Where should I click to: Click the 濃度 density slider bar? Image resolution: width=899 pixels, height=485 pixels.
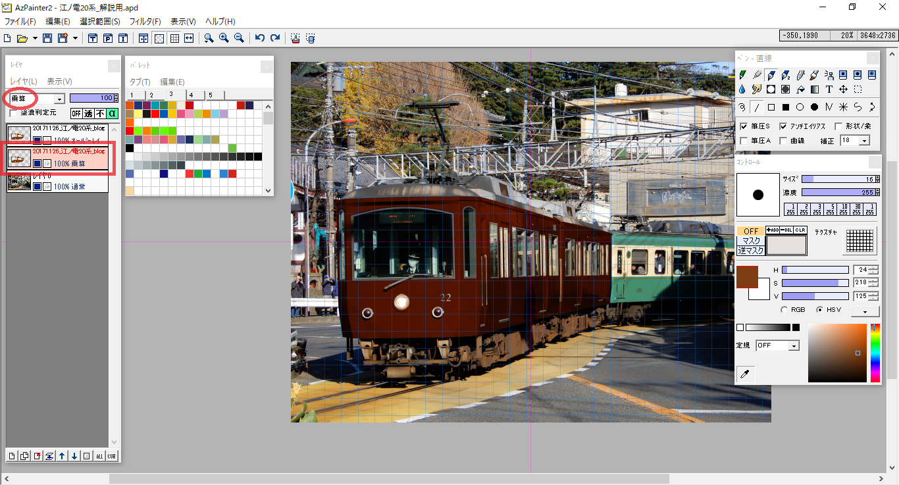(839, 192)
